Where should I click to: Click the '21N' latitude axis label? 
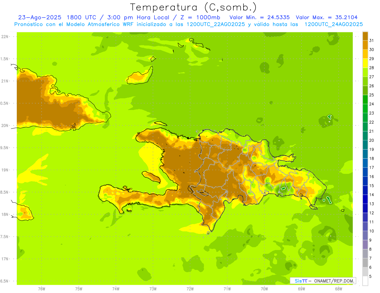click(x=5, y=81)
